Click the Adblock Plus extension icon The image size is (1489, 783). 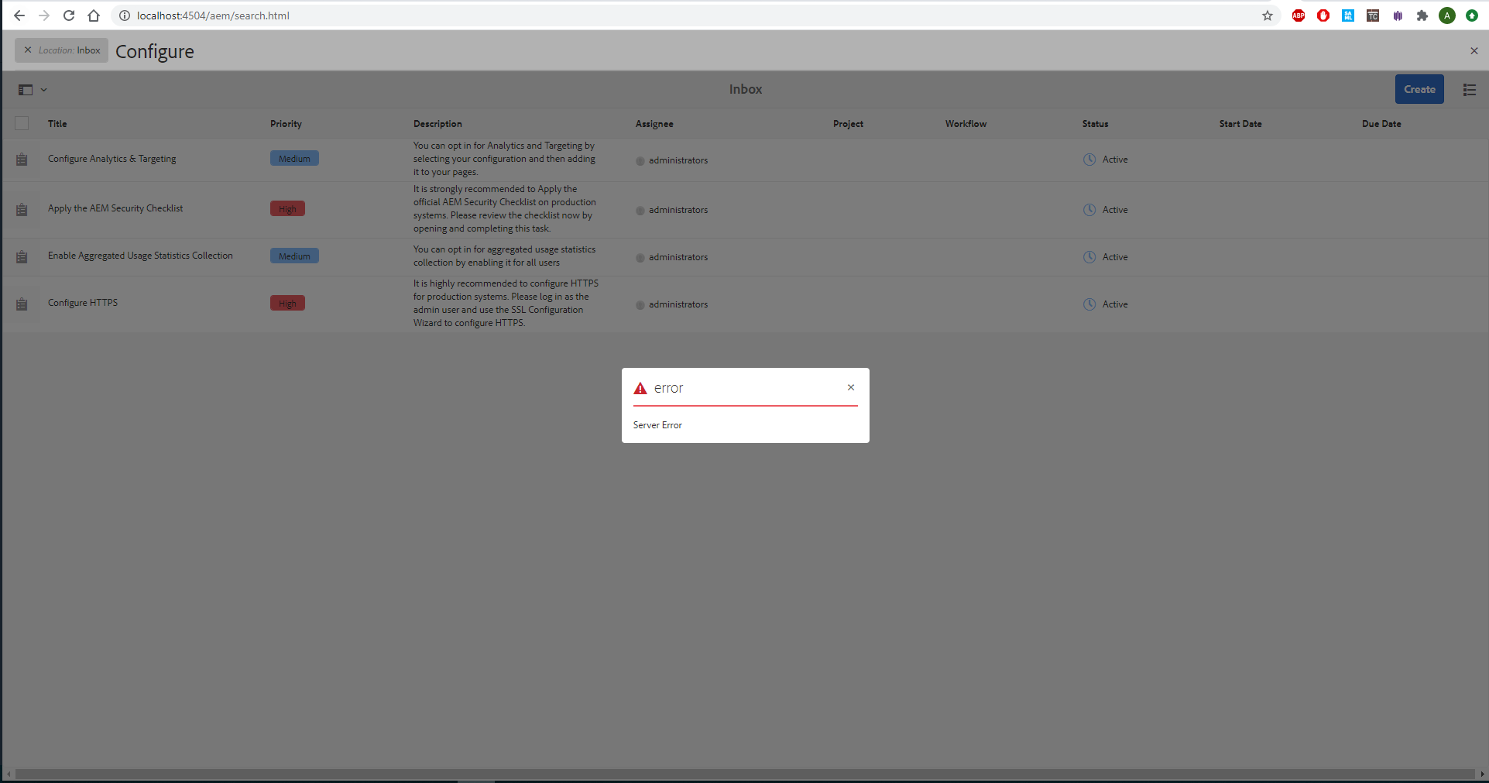tap(1297, 15)
